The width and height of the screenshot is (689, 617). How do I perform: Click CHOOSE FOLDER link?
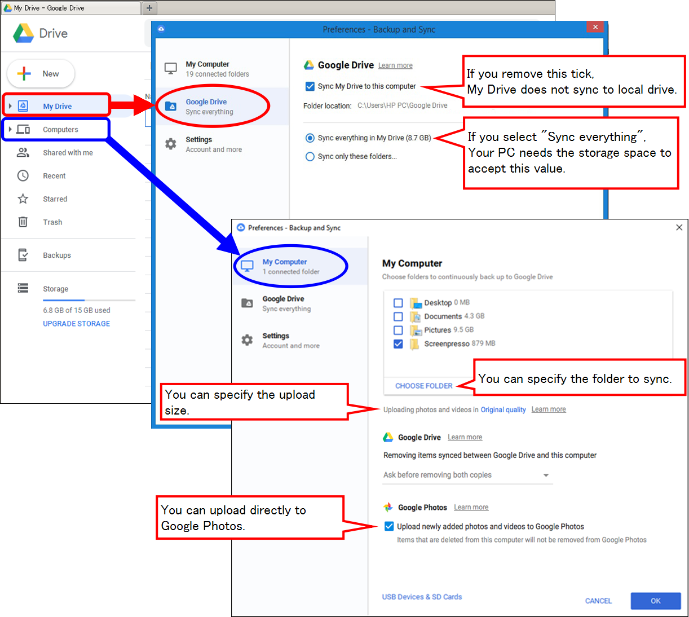point(424,386)
